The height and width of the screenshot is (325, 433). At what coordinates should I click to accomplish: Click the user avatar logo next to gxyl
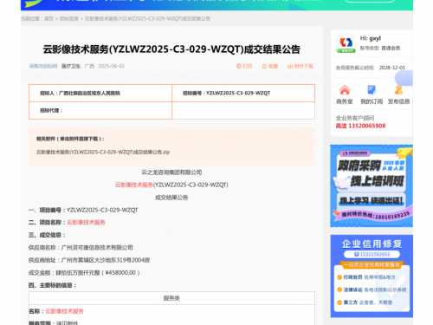[346, 43]
